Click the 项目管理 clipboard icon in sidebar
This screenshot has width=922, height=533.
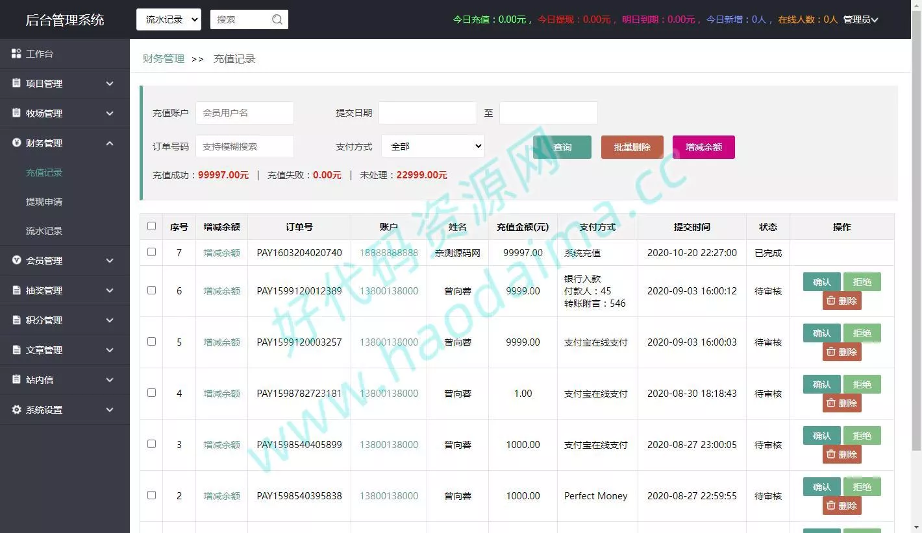17,84
